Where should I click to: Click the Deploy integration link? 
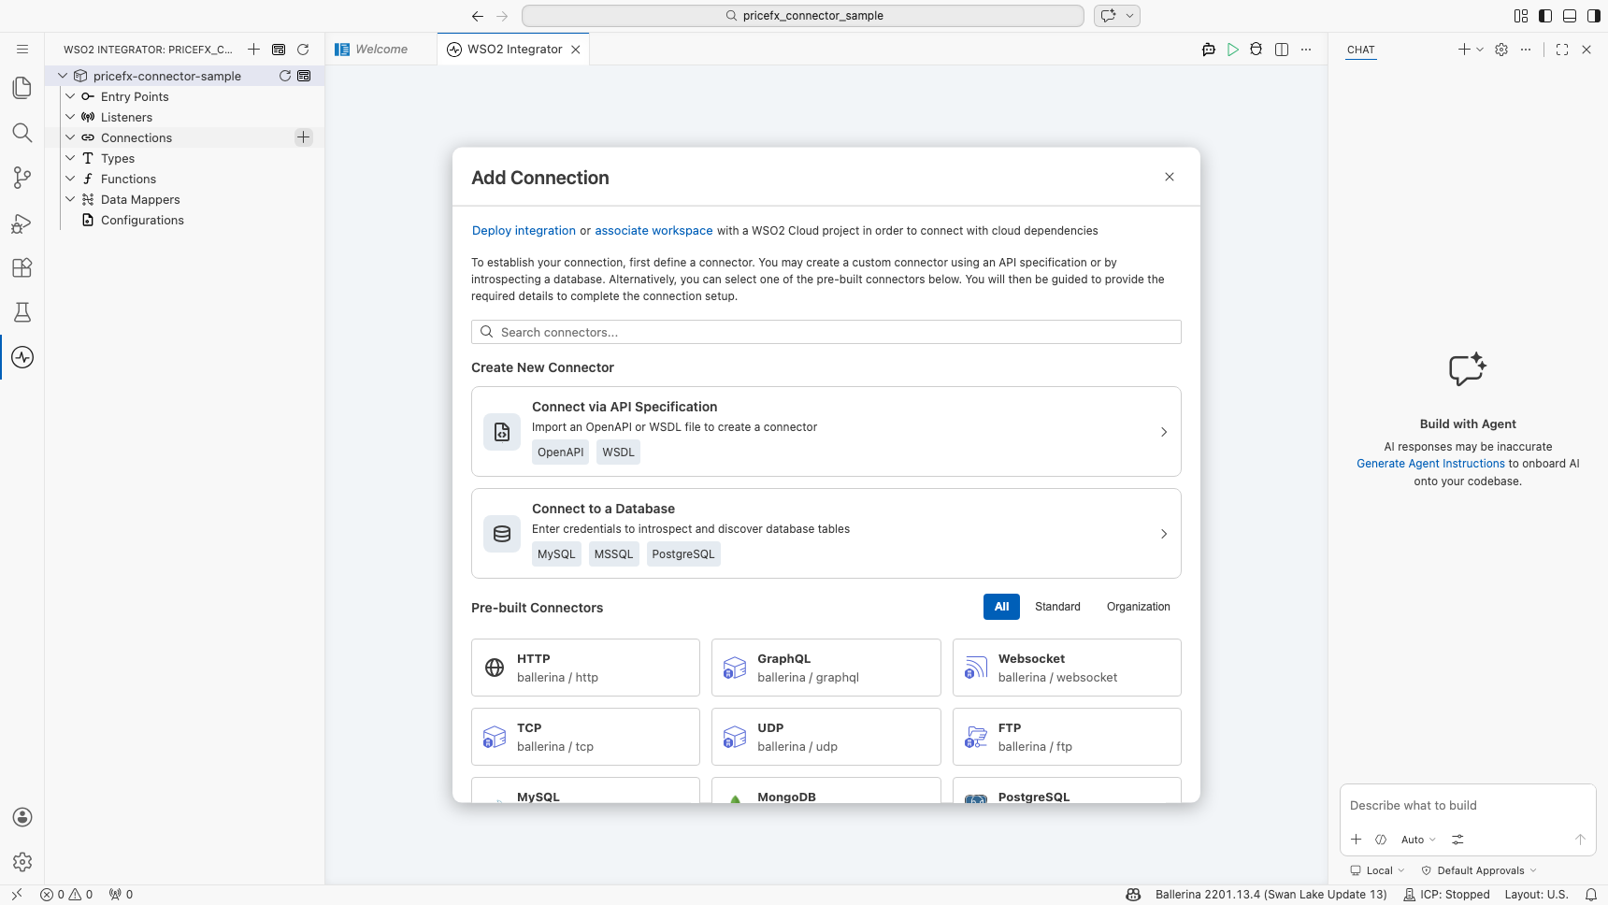pyautogui.click(x=524, y=231)
